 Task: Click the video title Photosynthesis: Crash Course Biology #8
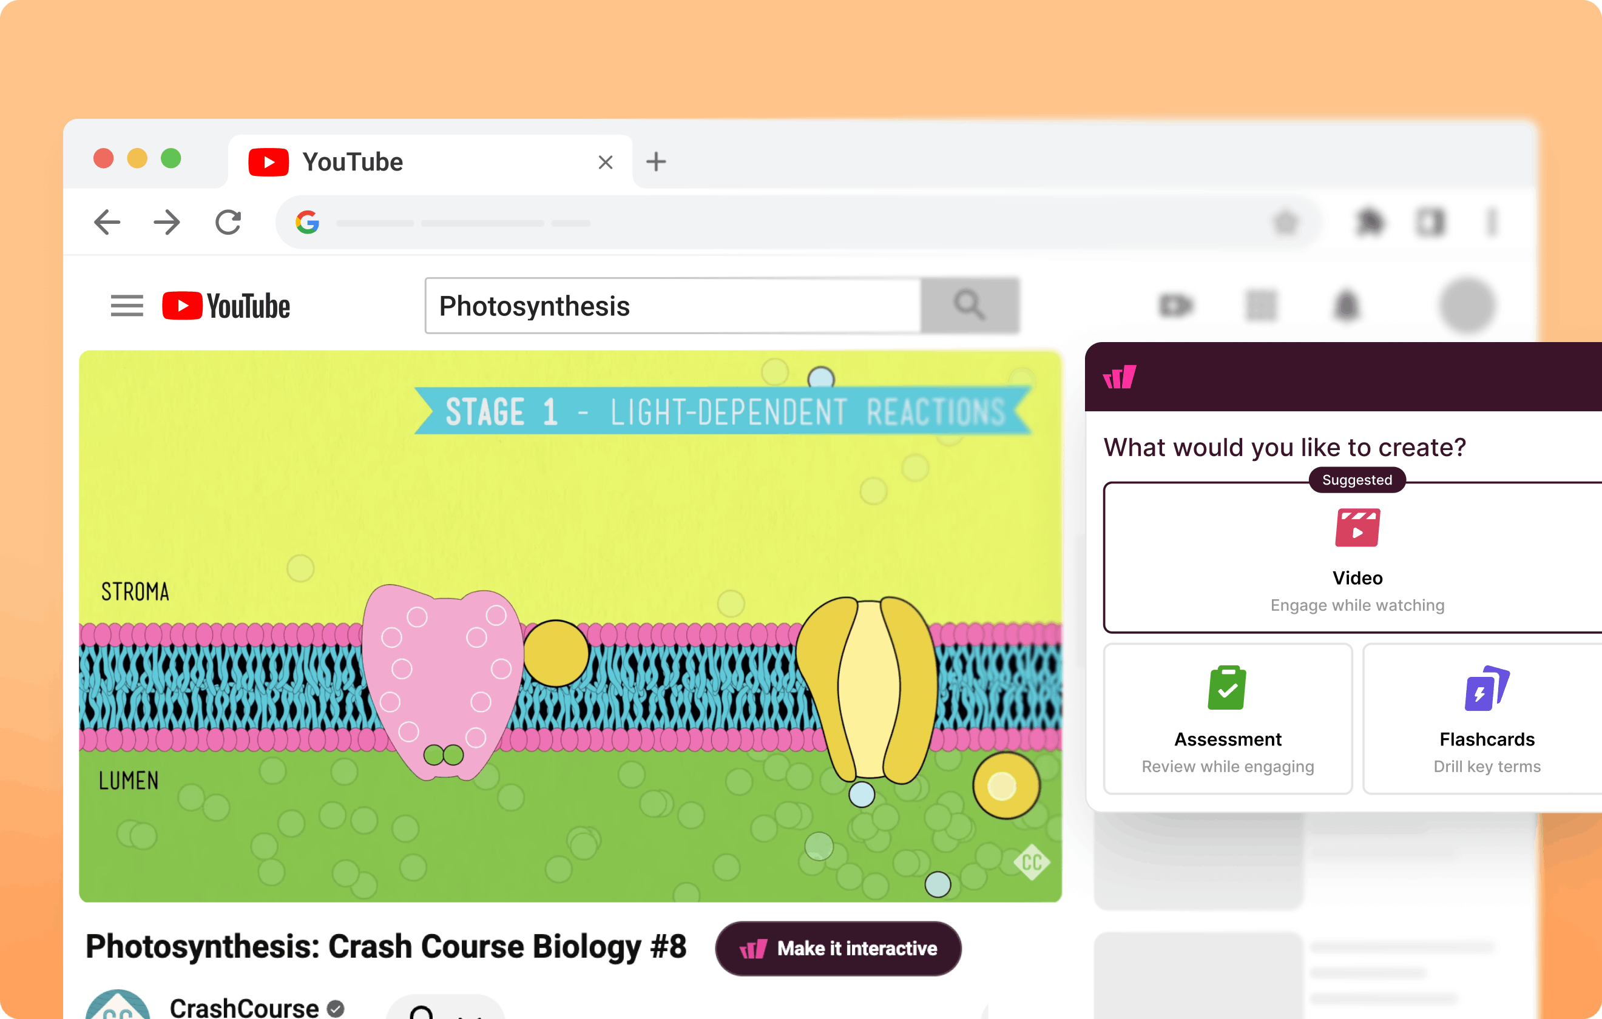386,946
